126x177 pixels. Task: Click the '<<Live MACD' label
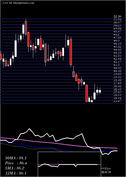pyautogui.click(x=106, y=170)
